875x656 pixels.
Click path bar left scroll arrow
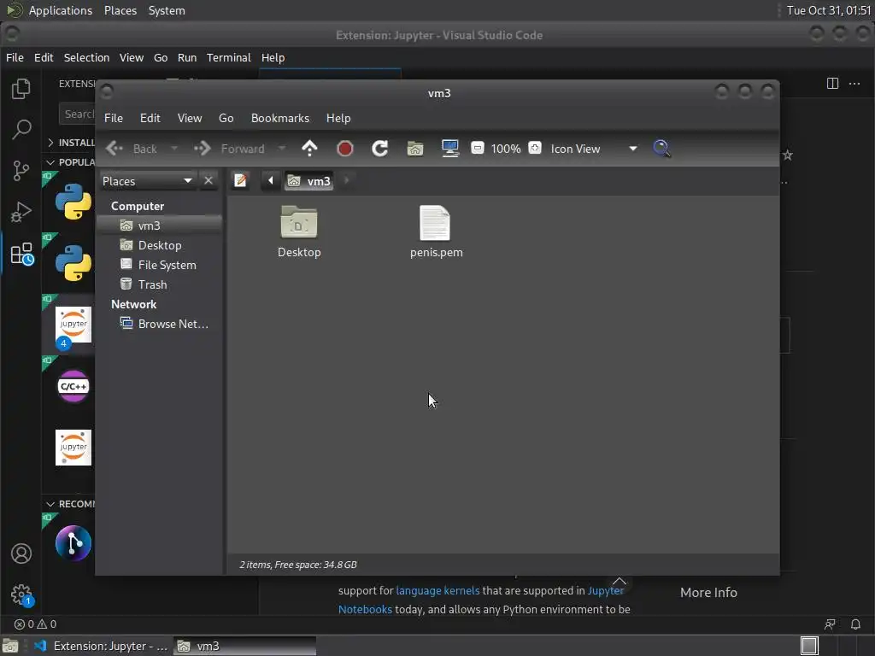pos(271,181)
